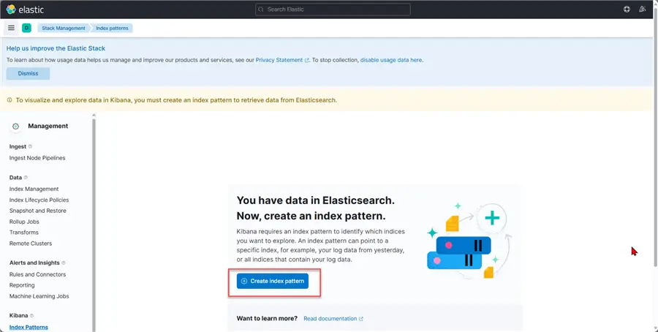Open the green D space avatar

26,28
